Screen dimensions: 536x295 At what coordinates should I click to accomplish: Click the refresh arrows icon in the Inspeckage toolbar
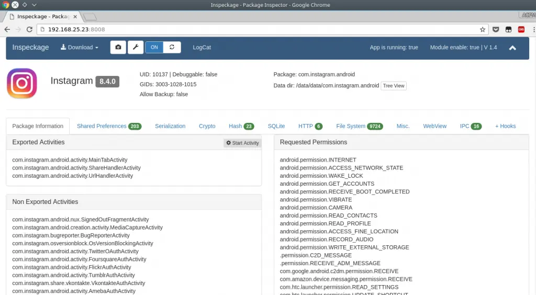(x=172, y=47)
